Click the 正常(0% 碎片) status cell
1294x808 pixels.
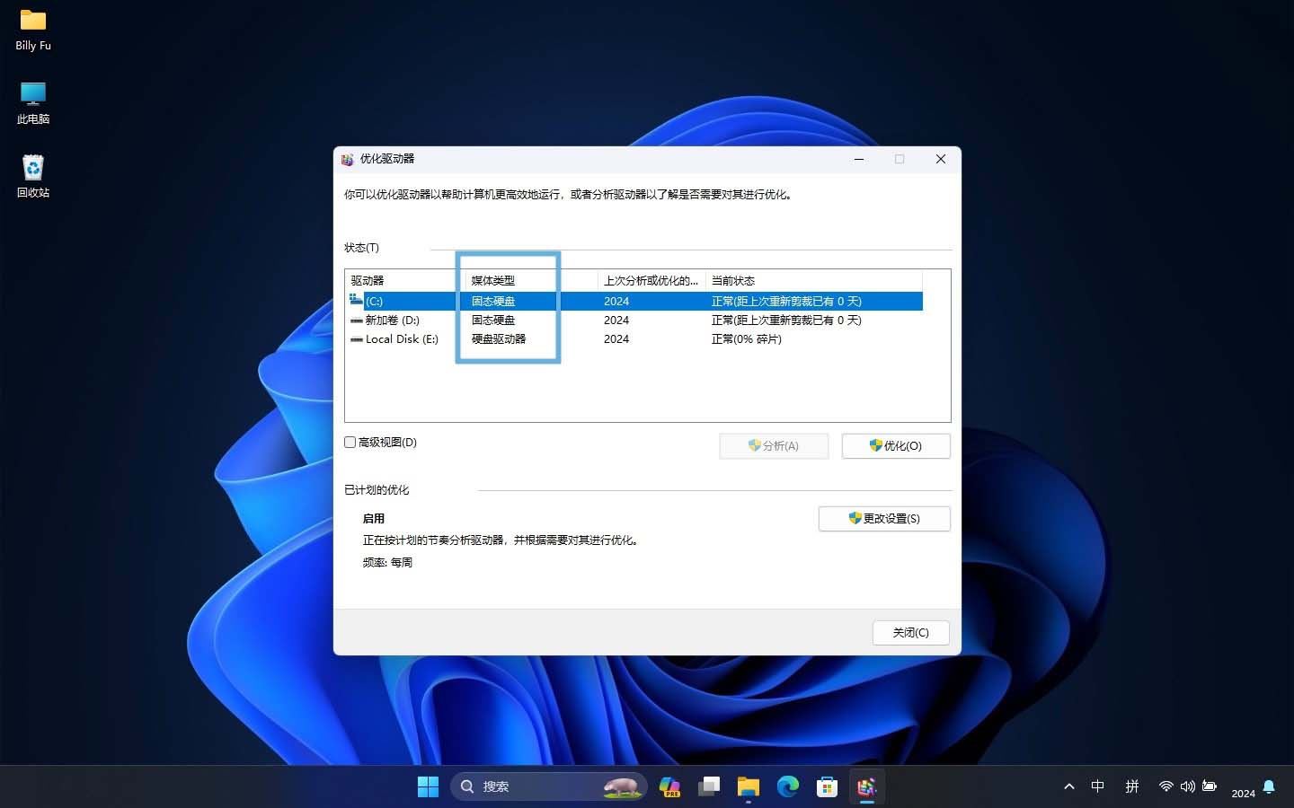(747, 338)
